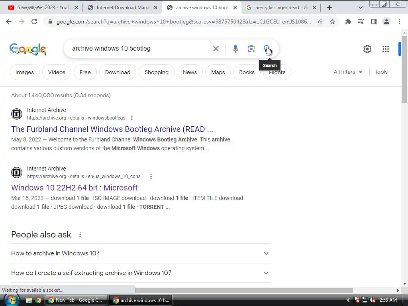Open the tab search dropdown arrow
This screenshot has height=306, width=408.
click(360, 8)
